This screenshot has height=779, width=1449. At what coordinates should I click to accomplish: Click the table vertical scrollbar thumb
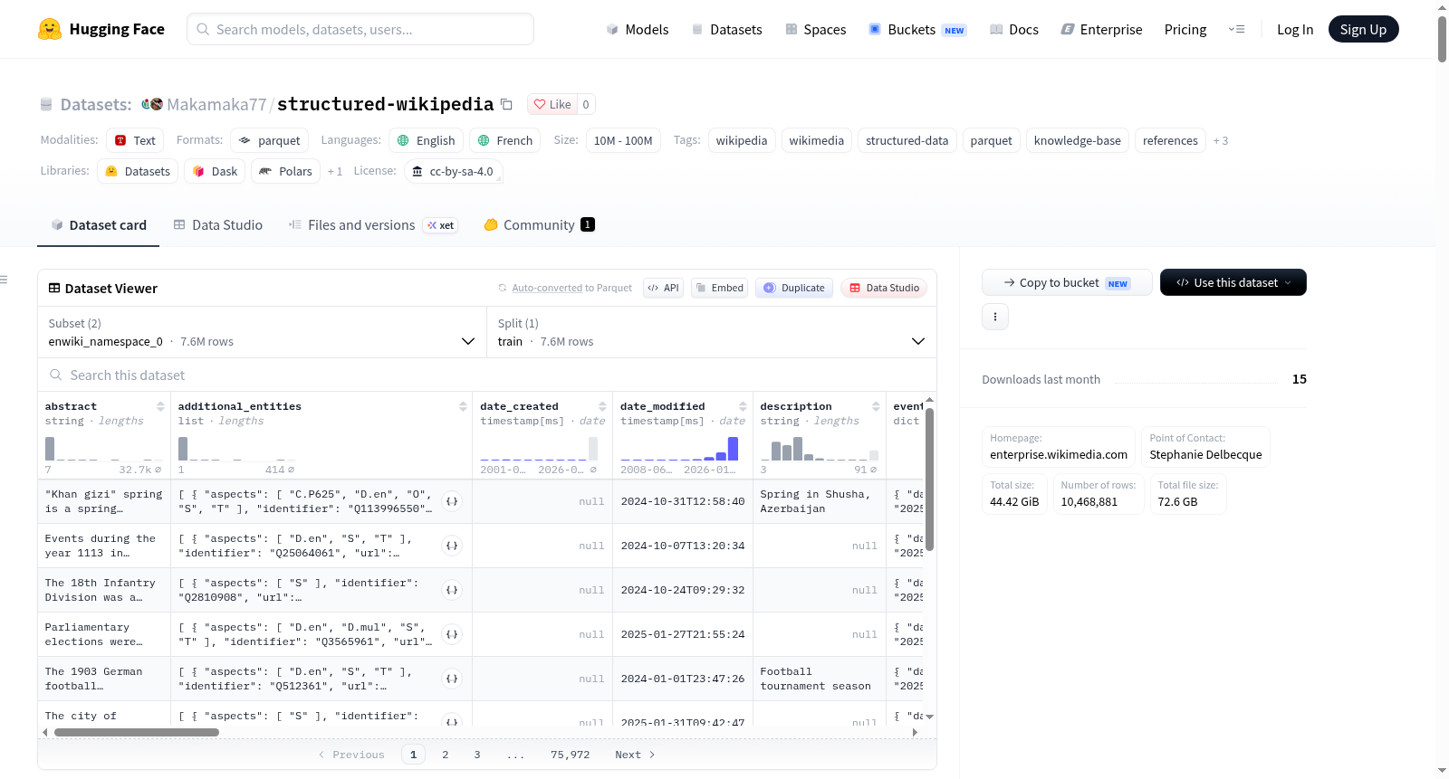[x=929, y=479]
